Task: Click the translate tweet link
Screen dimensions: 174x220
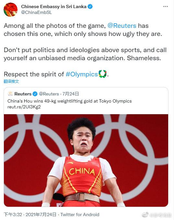Action: point(11,82)
